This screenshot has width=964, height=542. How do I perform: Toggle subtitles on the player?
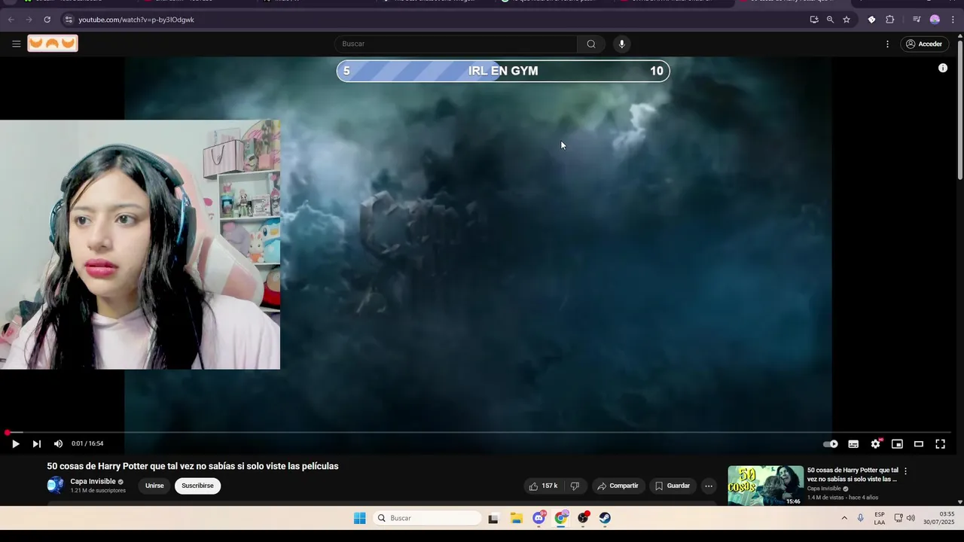853,443
